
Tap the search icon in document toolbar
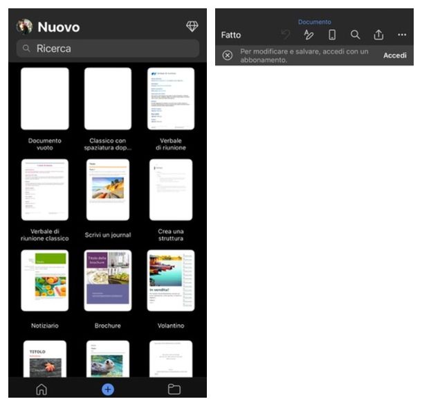coord(355,35)
